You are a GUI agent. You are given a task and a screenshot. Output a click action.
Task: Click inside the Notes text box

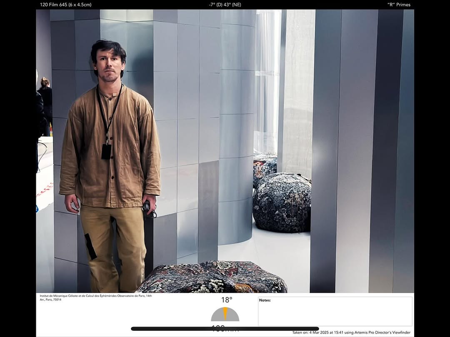(335, 313)
